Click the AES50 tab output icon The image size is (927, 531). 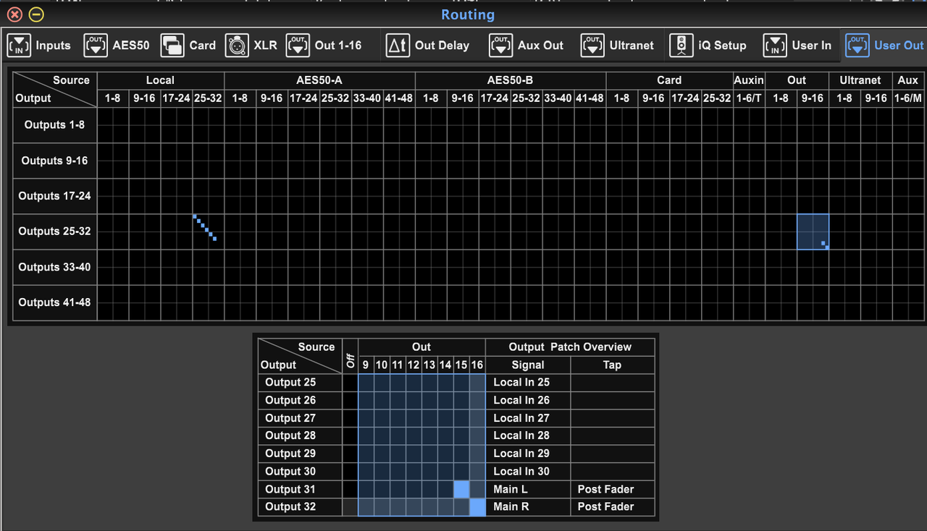96,46
